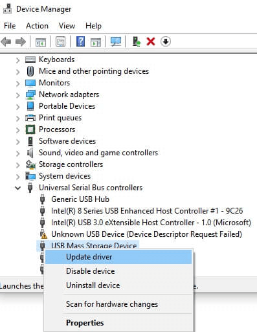The height and width of the screenshot is (332, 257).
Task: Click the Print queues printer icon
Action: 30,118
